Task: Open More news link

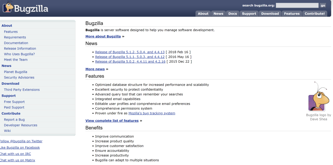Action: point(95,69)
